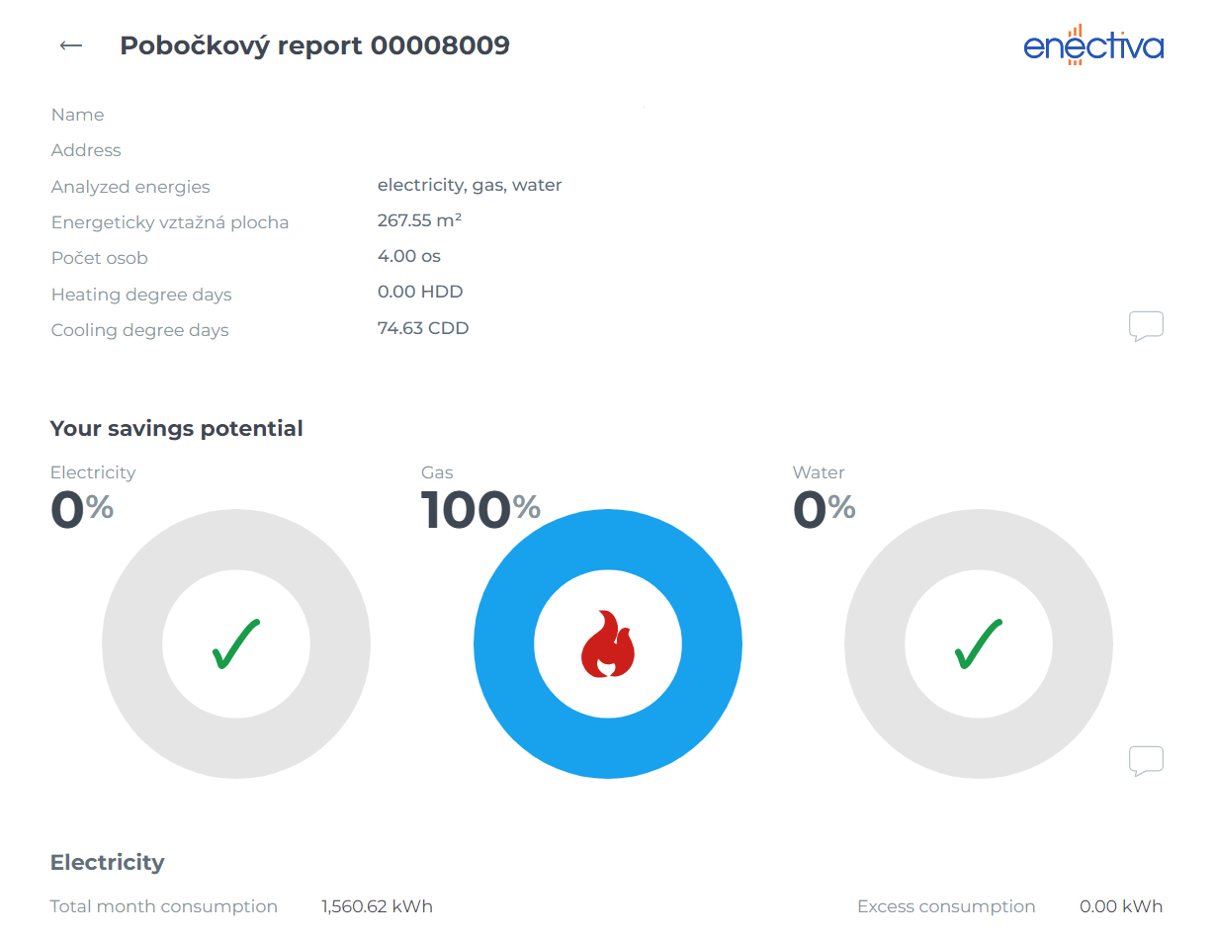Click the Enectiva logo
Viewport: 1216px width, 939px height.
point(1093,45)
